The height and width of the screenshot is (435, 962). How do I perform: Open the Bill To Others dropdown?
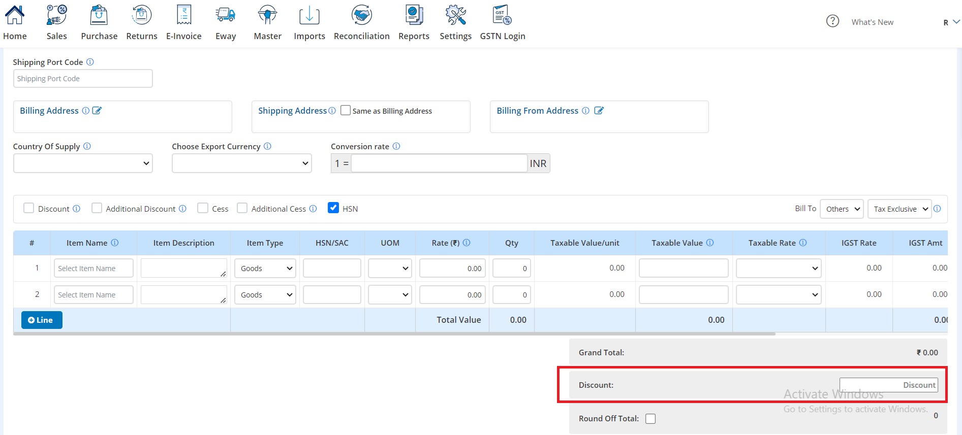pos(842,209)
